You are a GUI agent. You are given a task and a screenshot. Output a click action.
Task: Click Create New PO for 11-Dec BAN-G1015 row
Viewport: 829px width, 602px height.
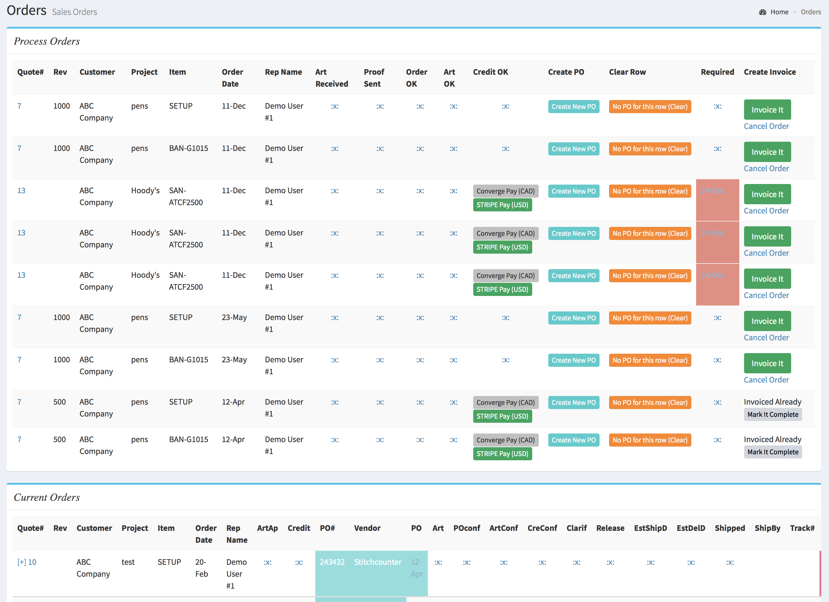[x=574, y=149]
